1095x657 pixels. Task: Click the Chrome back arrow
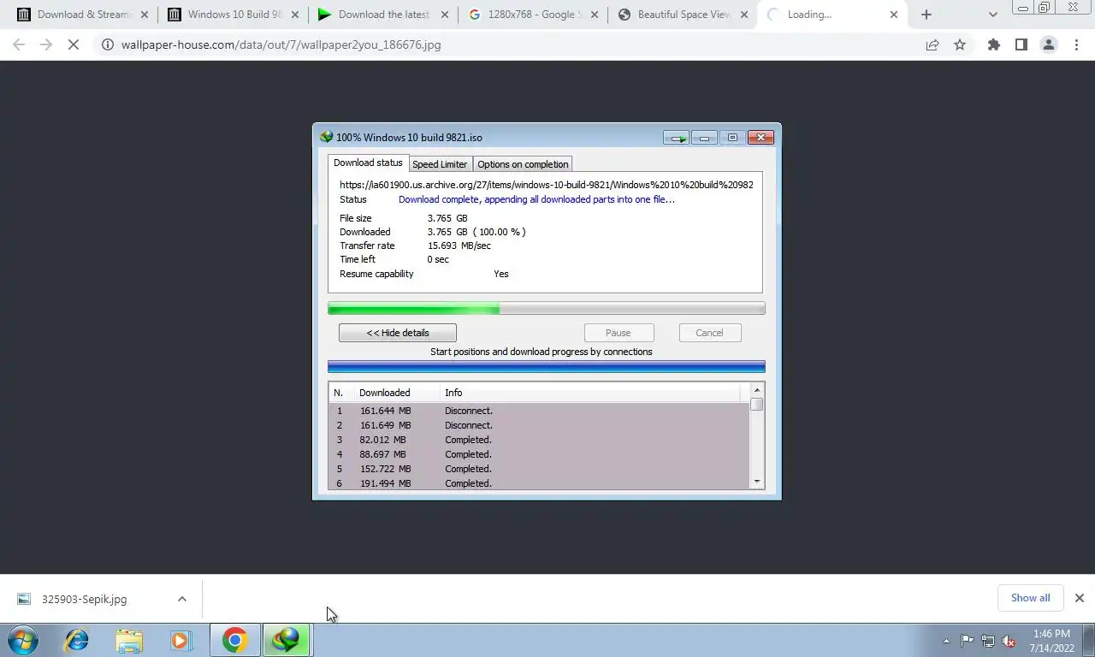[x=19, y=44]
